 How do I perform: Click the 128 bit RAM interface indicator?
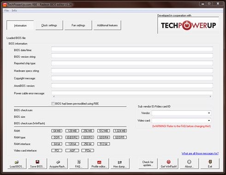72,144
